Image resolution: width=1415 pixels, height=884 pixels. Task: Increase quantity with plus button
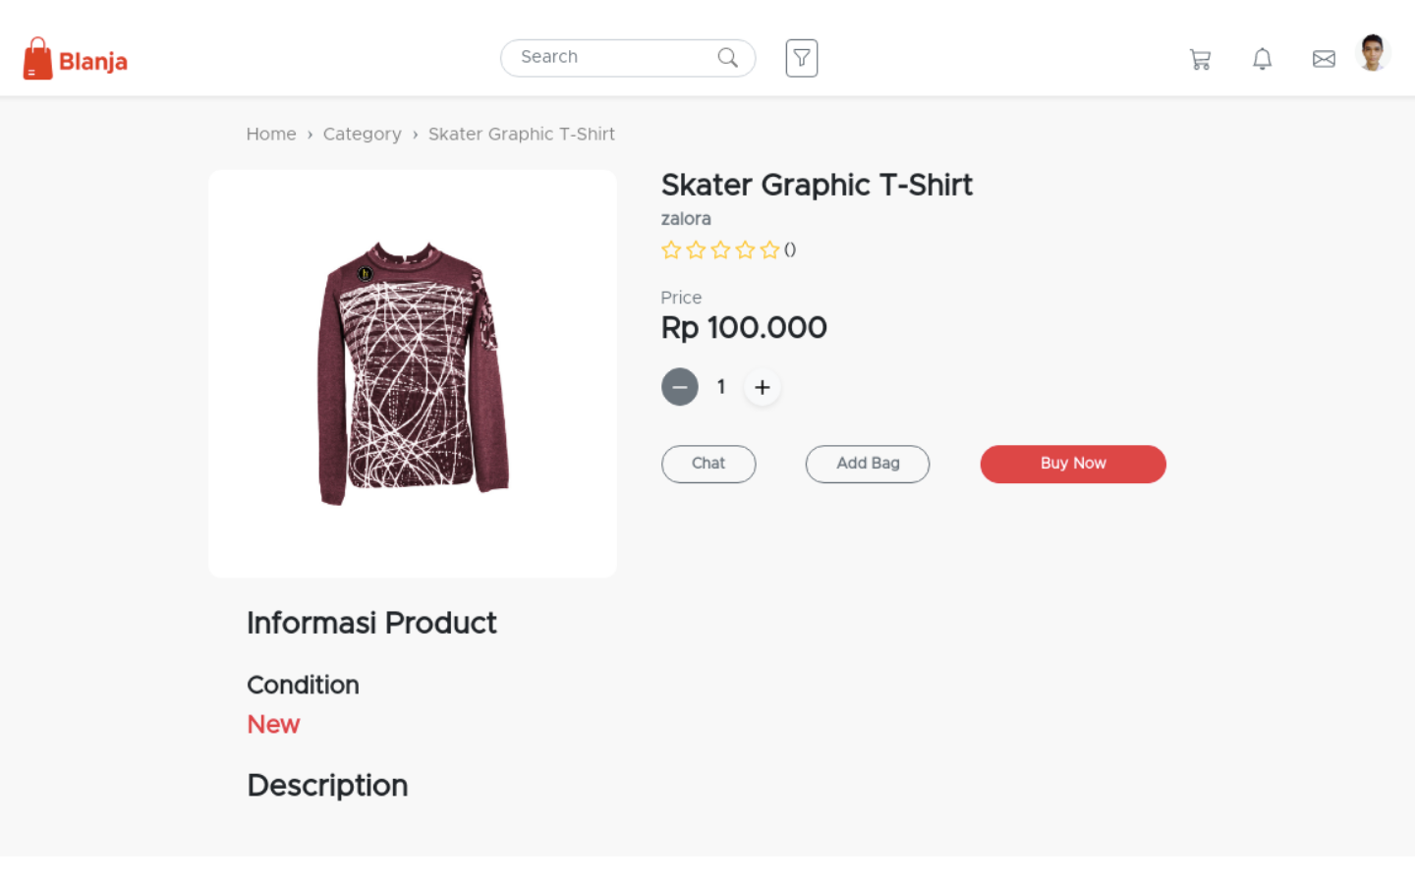pyautogui.click(x=763, y=387)
